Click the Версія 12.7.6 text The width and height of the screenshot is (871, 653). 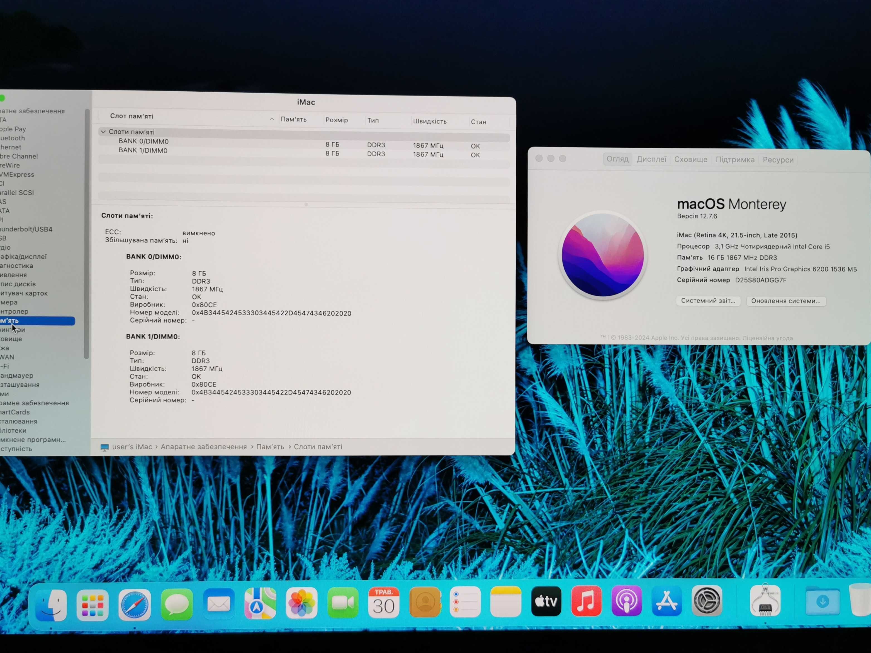tap(697, 216)
